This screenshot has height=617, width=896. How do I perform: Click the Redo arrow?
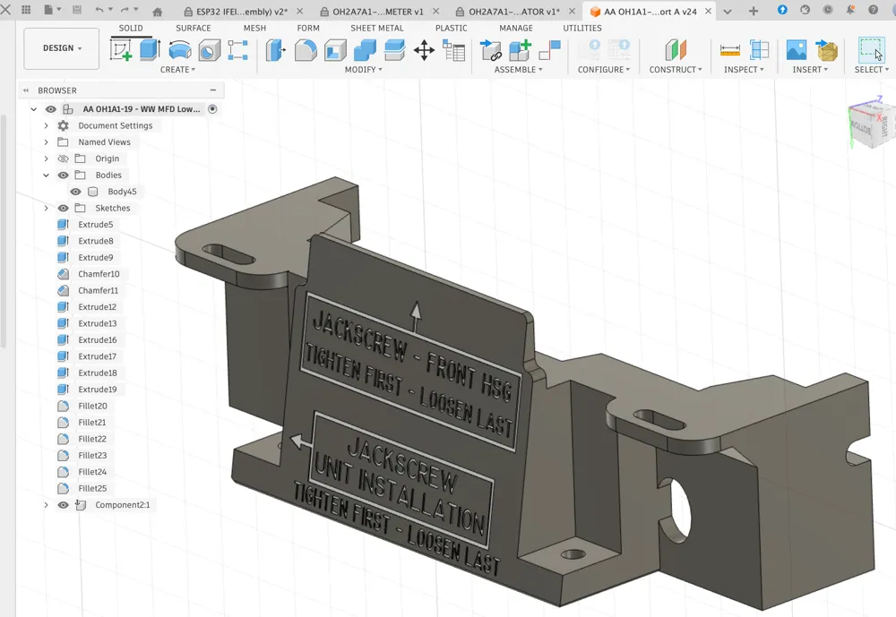[x=125, y=10]
